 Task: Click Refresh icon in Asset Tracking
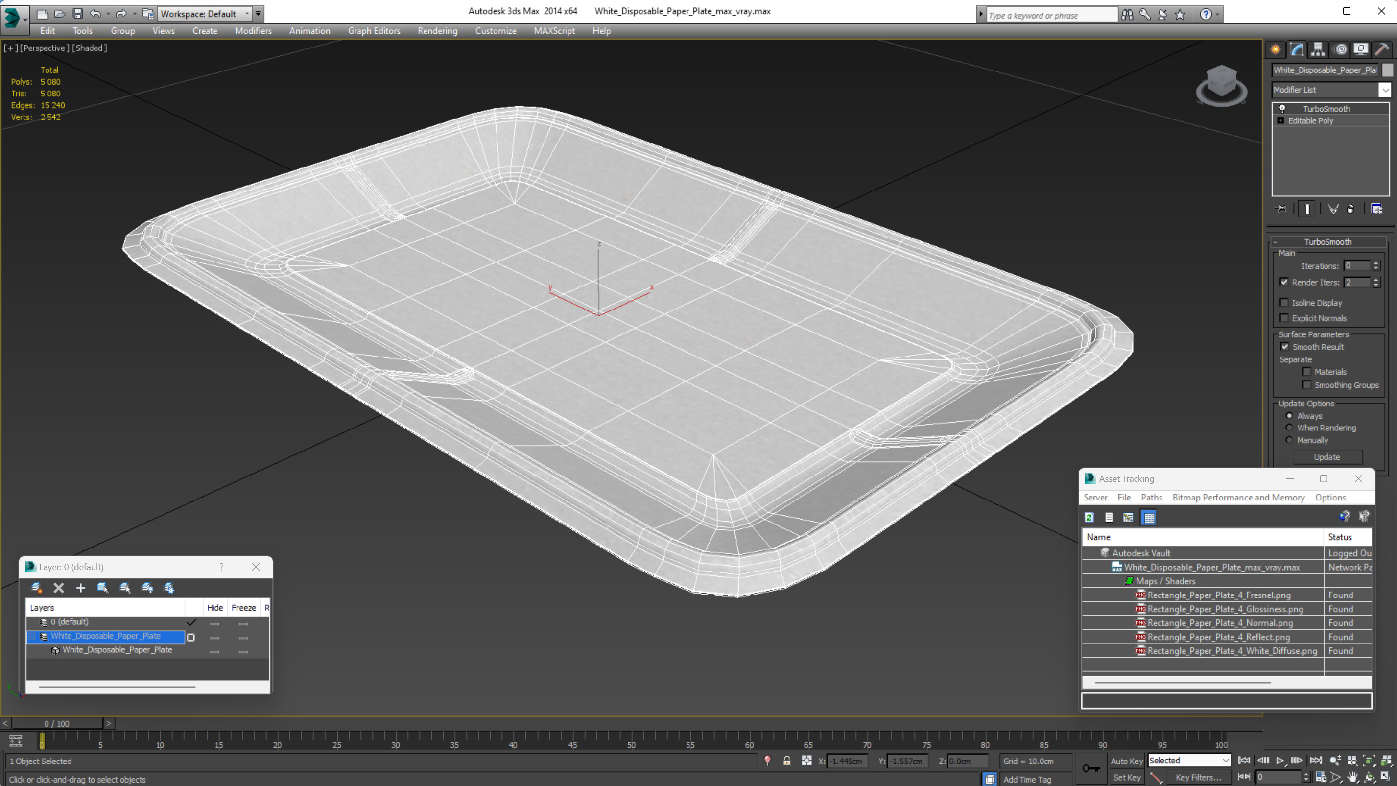(x=1089, y=518)
